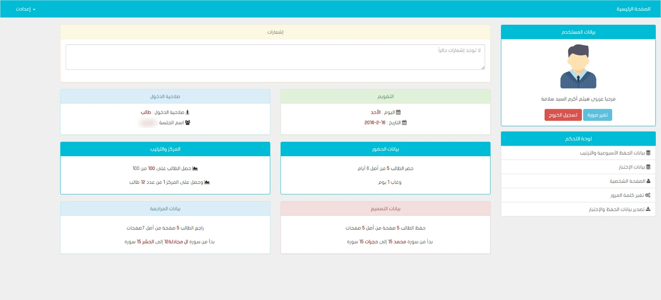Click the إشعارات panel header
The height and width of the screenshot is (300, 661).
275,32
